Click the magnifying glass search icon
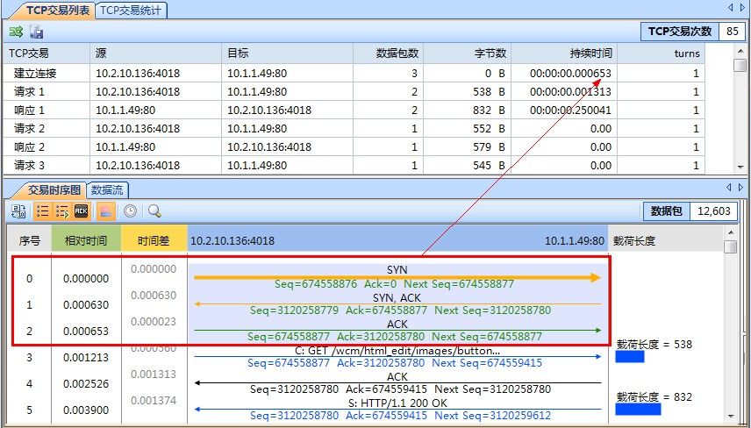The image size is (751, 428). coord(154,210)
